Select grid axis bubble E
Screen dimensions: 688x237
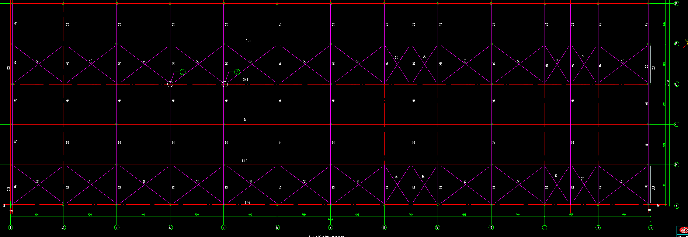point(677,44)
